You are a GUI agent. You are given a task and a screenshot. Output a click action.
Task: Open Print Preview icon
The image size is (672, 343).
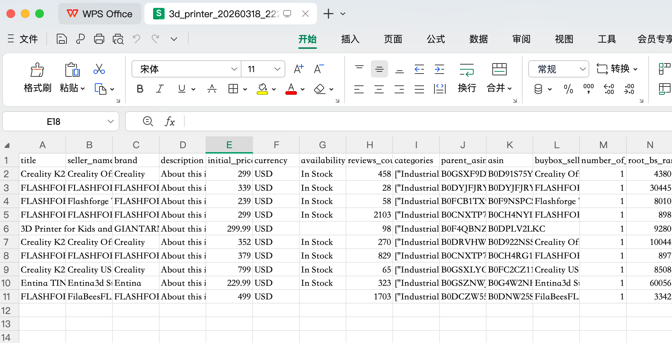pyautogui.click(x=118, y=39)
